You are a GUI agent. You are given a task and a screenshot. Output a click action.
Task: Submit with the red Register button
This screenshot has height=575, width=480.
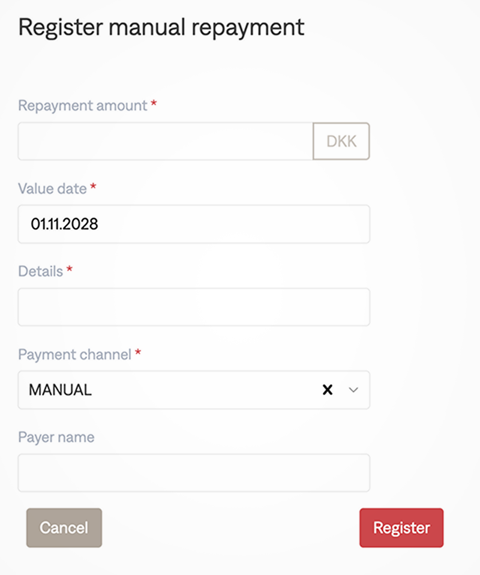[401, 528]
